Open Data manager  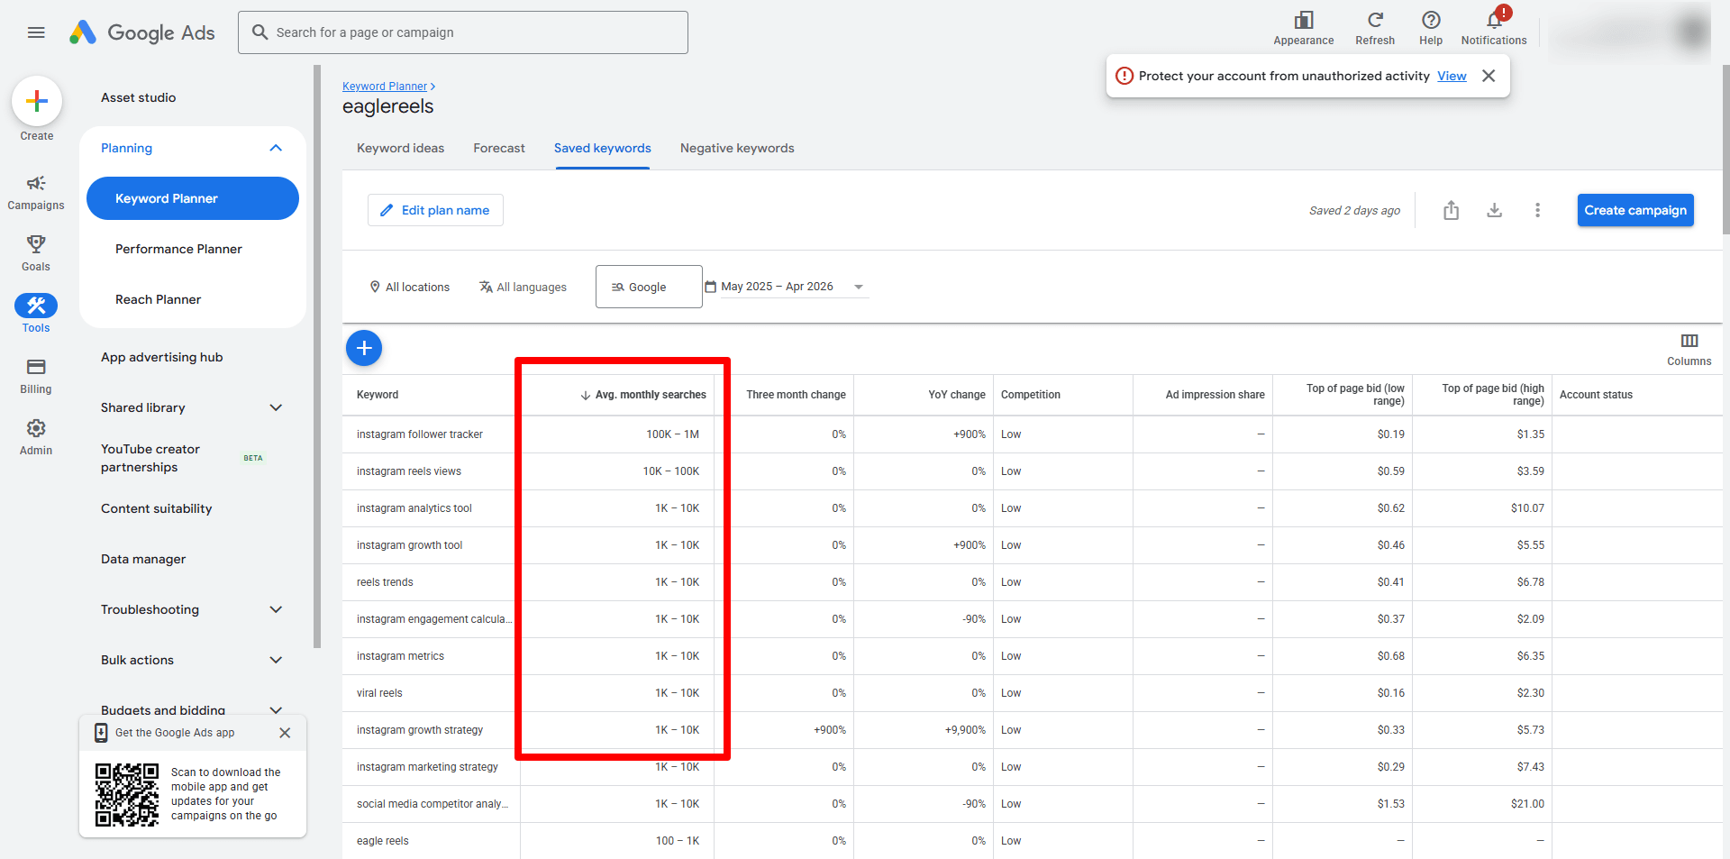pos(143,559)
